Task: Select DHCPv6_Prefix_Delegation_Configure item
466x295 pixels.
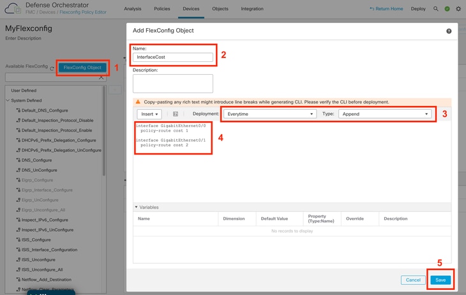Action: (x=59, y=140)
